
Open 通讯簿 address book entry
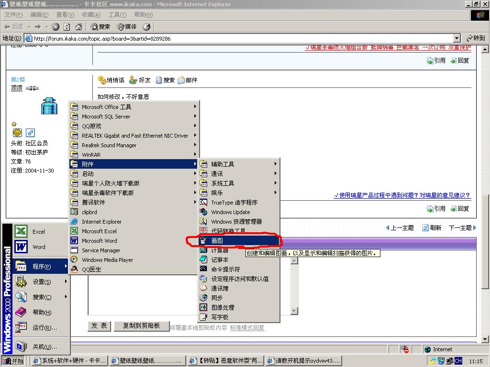click(x=239, y=288)
